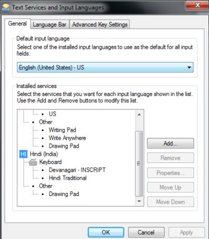
Task: Select the Other node under Hindi (India)
Action: pos(45,186)
